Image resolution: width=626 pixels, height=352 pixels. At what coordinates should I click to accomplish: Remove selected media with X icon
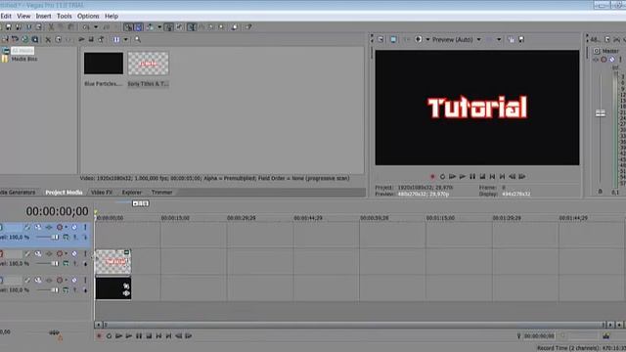tap(48, 39)
